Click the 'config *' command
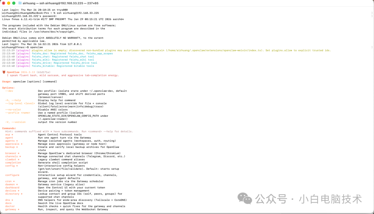Viewport: 374px width, 214px height. coord(11,166)
